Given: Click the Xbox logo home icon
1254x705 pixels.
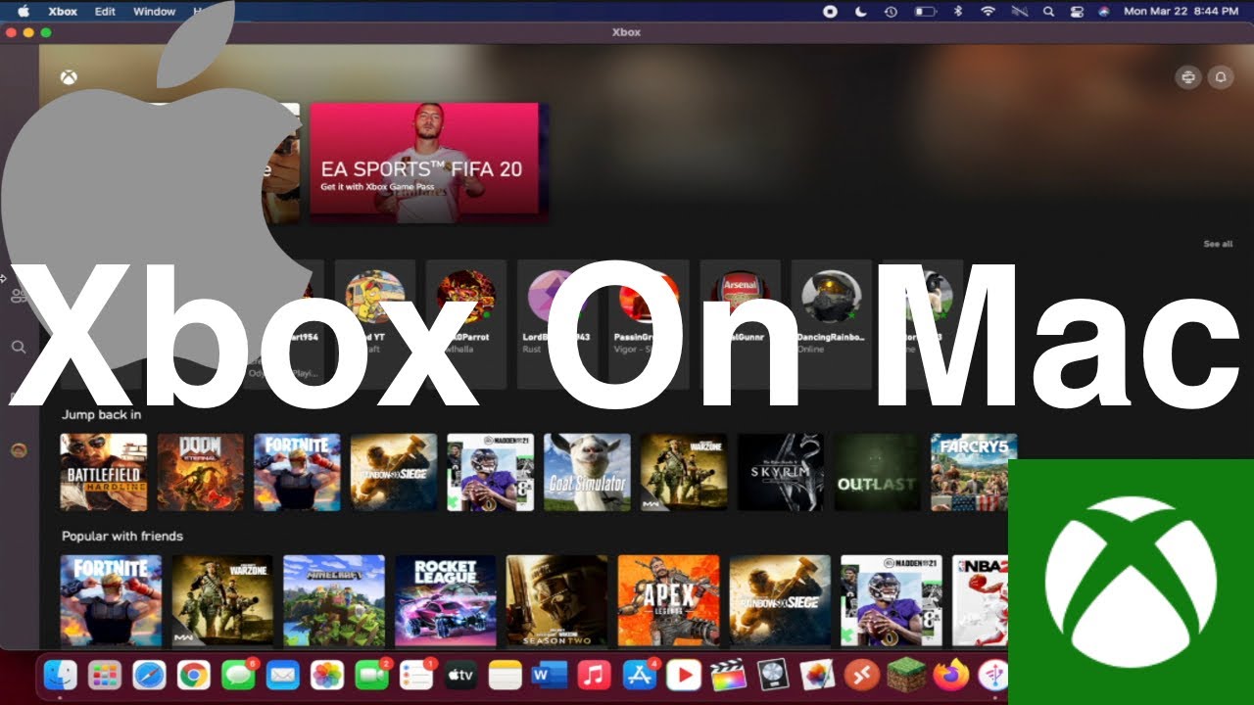Looking at the screenshot, I should (68, 77).
